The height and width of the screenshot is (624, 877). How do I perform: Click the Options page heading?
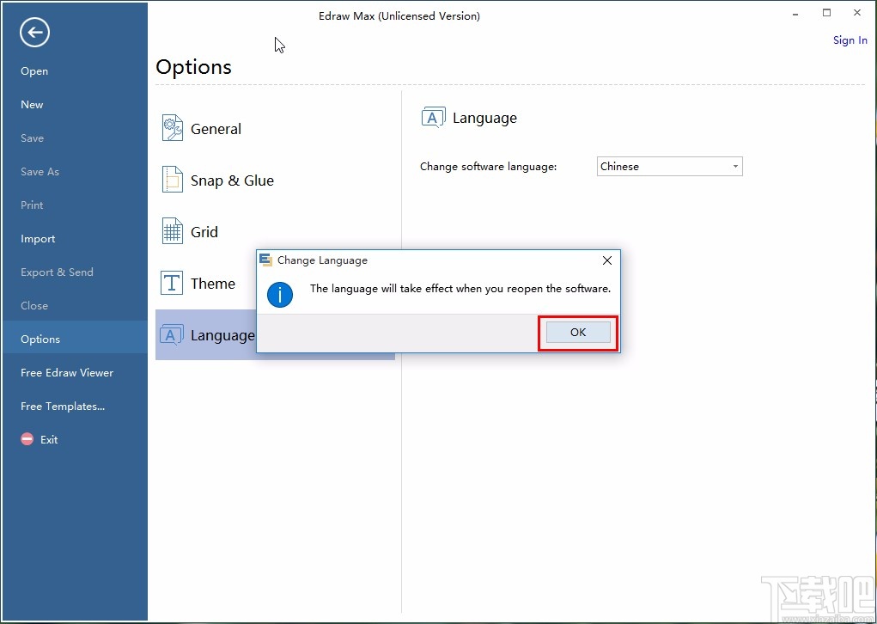[193, 66]
